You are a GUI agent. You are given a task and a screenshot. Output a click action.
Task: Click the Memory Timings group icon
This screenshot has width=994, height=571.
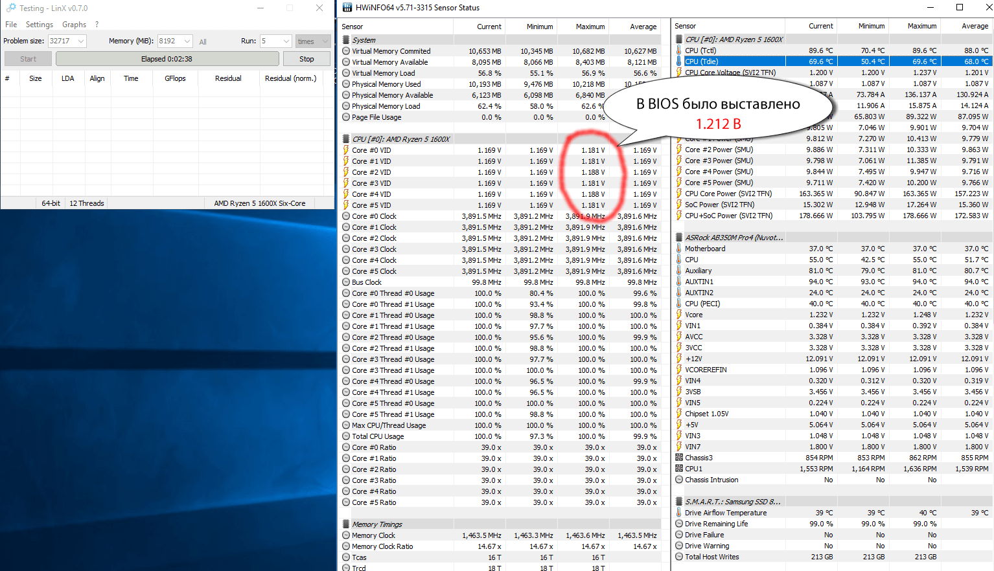[346, 524]
